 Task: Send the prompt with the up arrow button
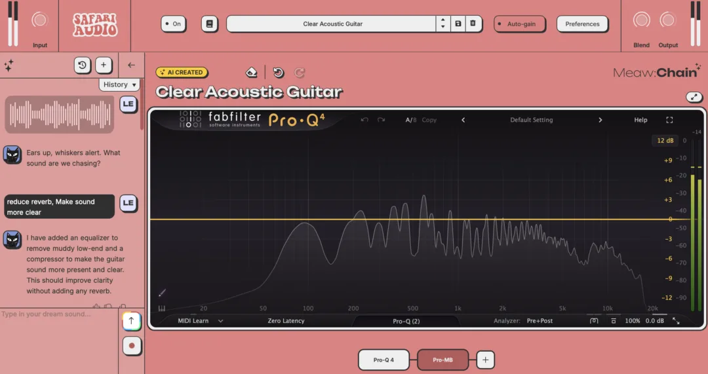tap(131, 321)
